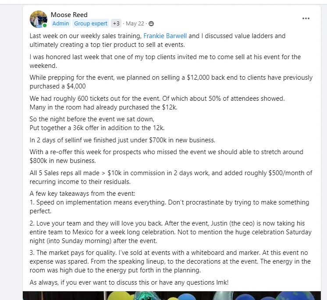The width and height of the screenshot is (327, 300).
Task: Click the closing line ending with lmk
Action: pos(129,282)
